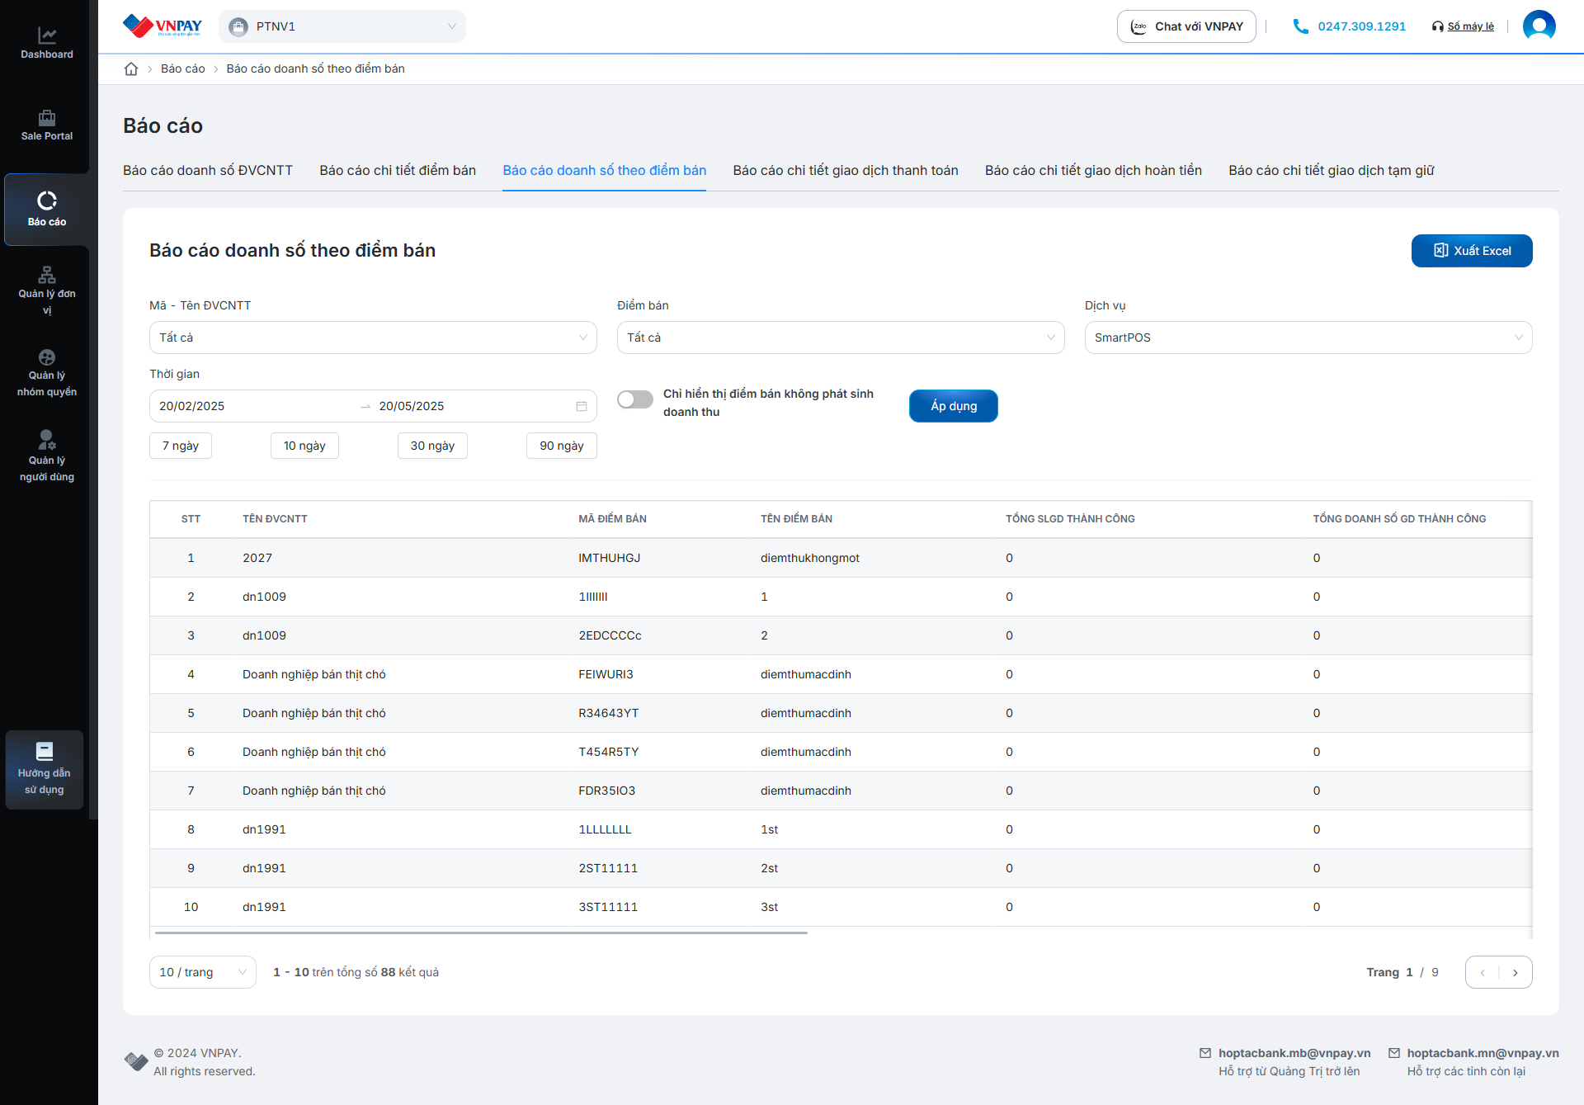This screenshot has height=1105, width=1584.
Task: Open the Dashboard sidebar icon
Action: click(x=47, y=43)
